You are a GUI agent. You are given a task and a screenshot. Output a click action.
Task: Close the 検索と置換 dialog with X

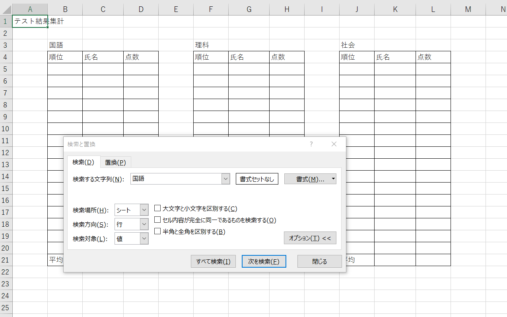pyautogui.click(x=334, y=144)
